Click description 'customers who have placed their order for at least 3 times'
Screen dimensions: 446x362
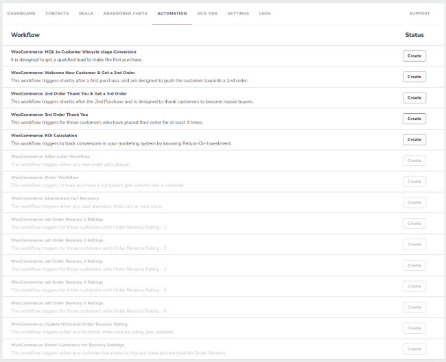(x=107, y=123)
